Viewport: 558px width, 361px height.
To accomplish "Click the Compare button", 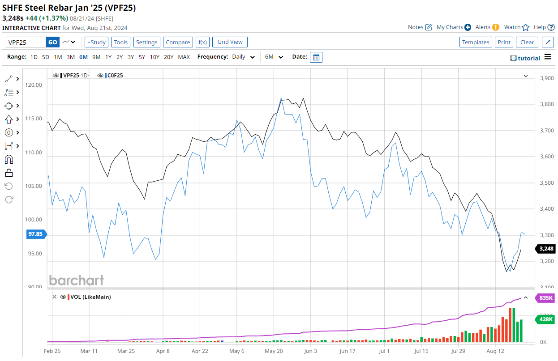I will coord(178,42).
